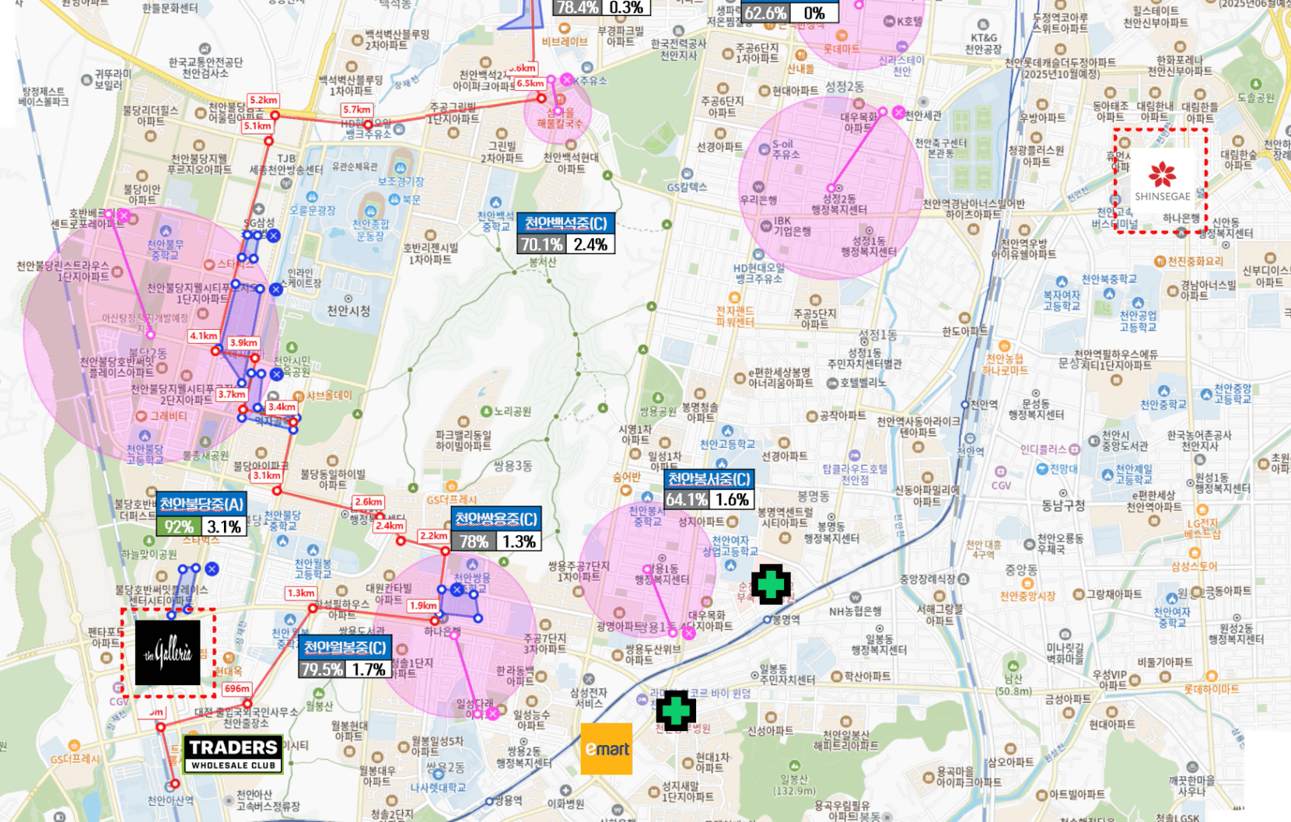The height and width of the screenshot is (822, 1291).
Task: Click the 일봉산 (132.9m) label
Action: point(794,785)
